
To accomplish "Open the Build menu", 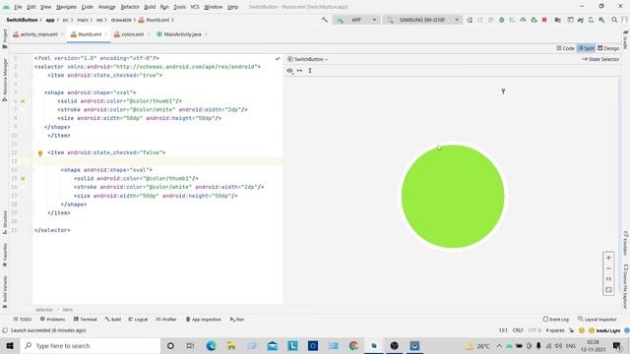I will (150, 7).
